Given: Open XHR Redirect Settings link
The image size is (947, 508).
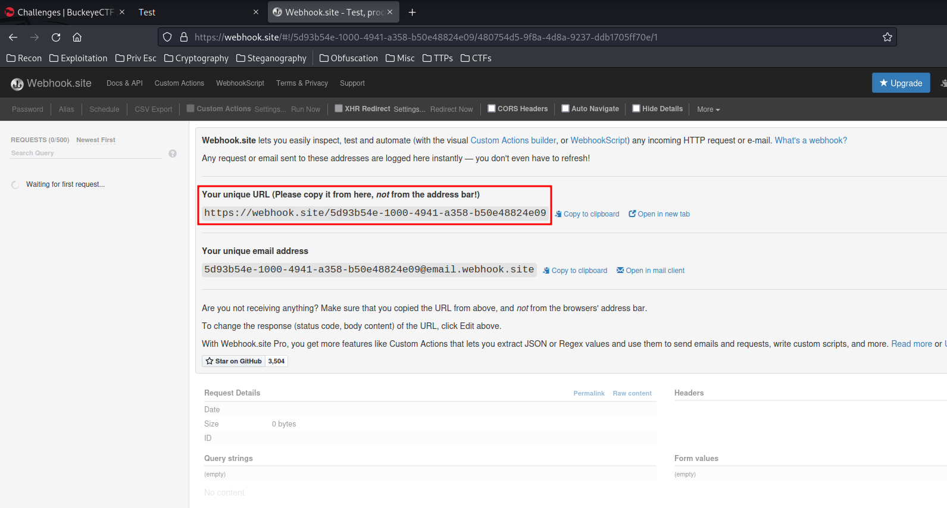Looking at the screenshot, I should [x=410, y=109].
